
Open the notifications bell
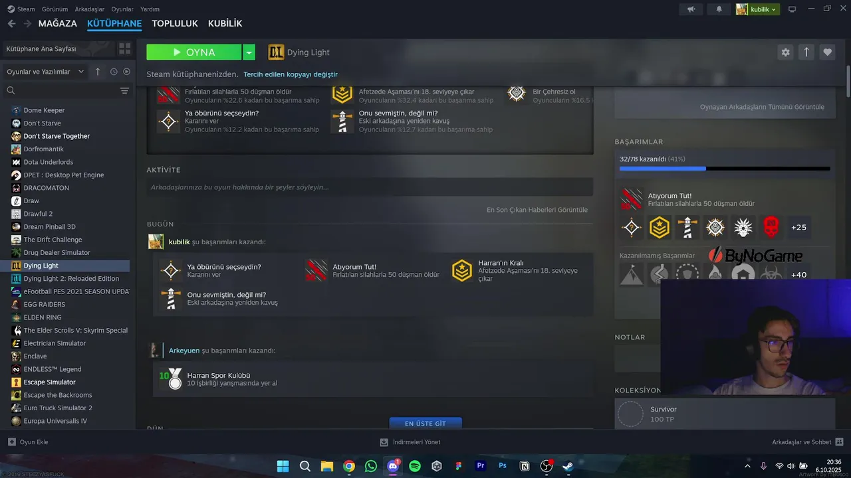[x=719, y=9]
